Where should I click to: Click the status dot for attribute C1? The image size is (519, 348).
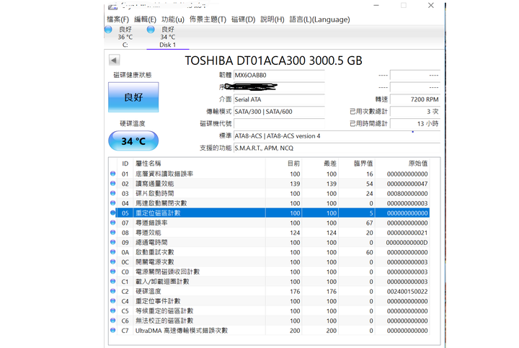(x=113, y=281)
